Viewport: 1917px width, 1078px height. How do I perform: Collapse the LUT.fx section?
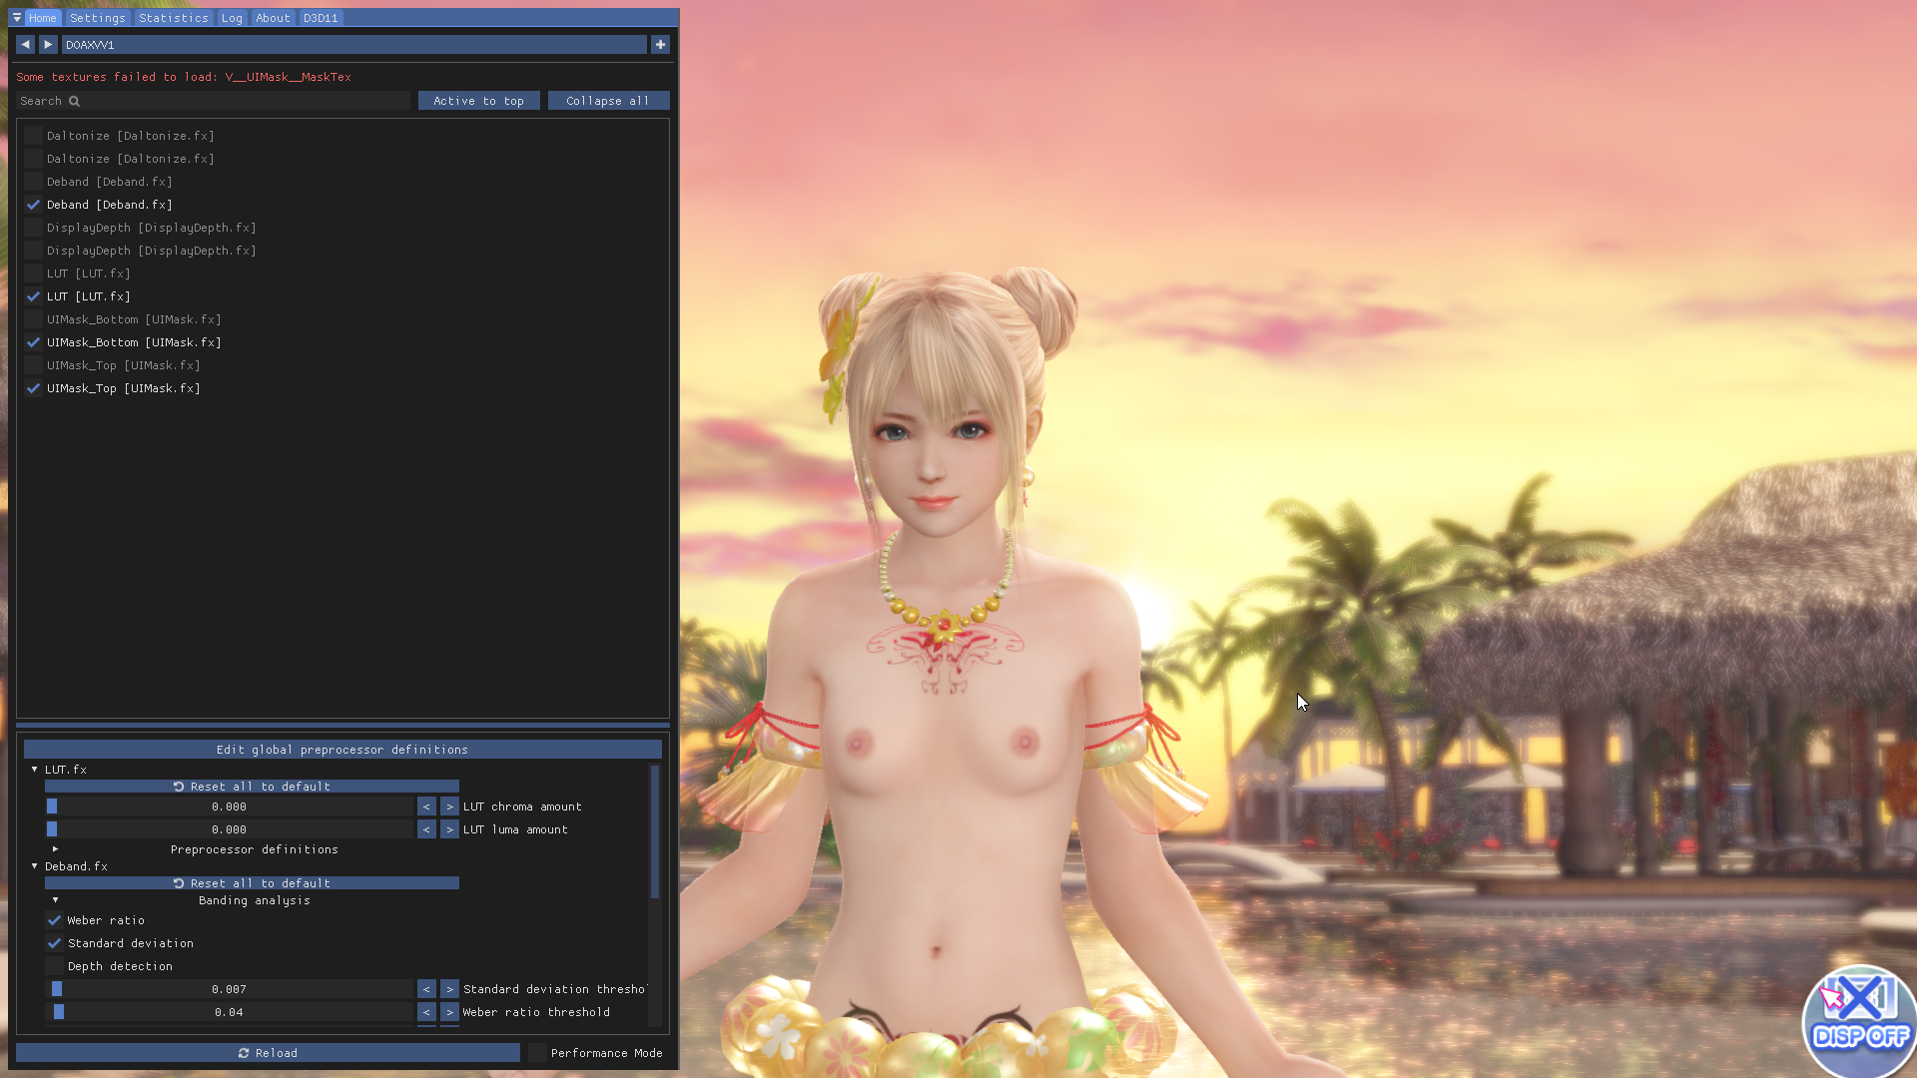pos(34,770)
